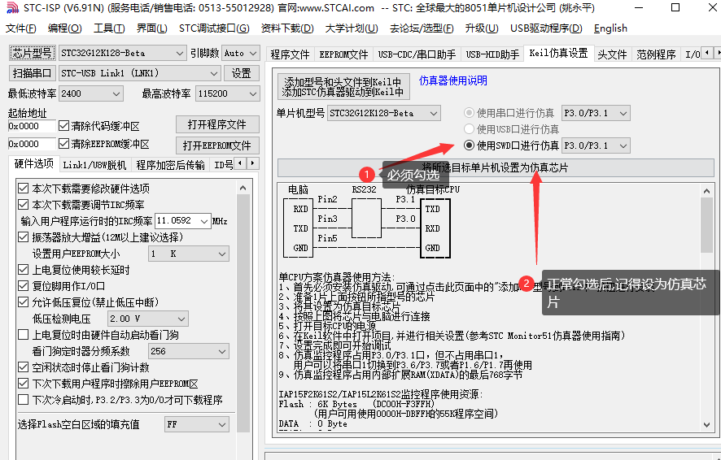Toggle 本次下载需要调节IRC频率 checkbox
The height and width of the screenshot is (460, 721).
(23, 204)
